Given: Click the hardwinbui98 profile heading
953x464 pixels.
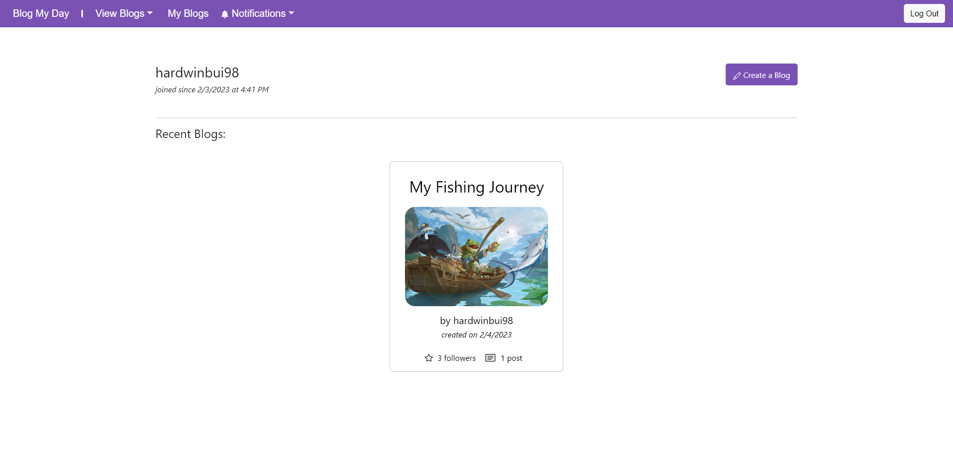Looking at the screenshot, I should pyautogui.click(x=197, y=72).
